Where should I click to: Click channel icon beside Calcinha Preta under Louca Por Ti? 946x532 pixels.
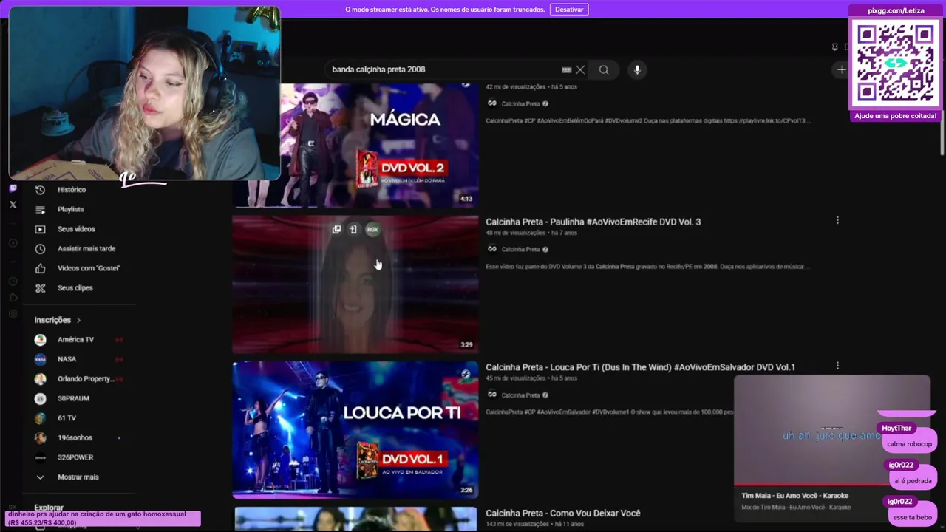click(492, 395)
